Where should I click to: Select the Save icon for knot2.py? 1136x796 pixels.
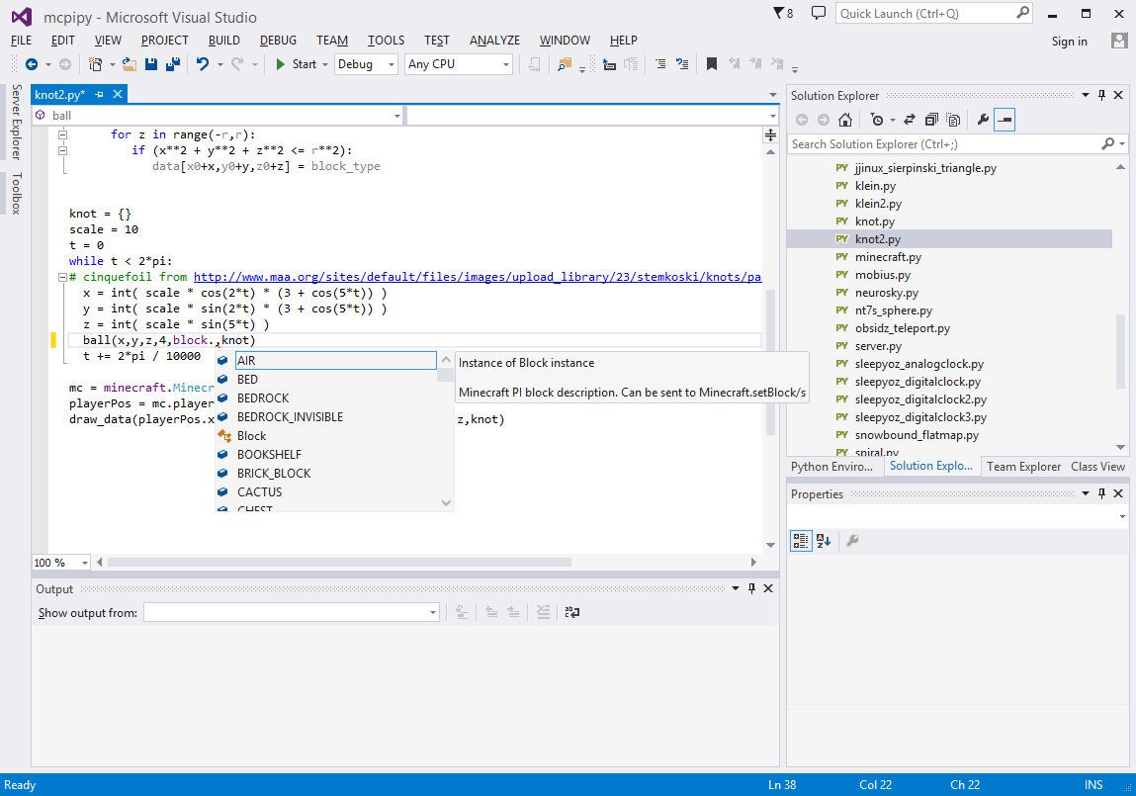(151, 63)
